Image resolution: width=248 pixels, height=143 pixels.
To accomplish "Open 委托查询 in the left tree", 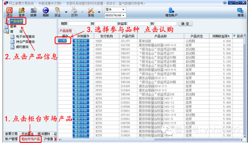I will pos(22,47).
